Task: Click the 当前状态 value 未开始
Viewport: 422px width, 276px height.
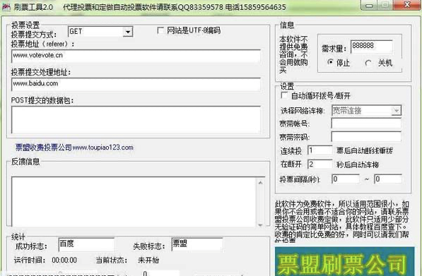Action: tap(148, 260)
